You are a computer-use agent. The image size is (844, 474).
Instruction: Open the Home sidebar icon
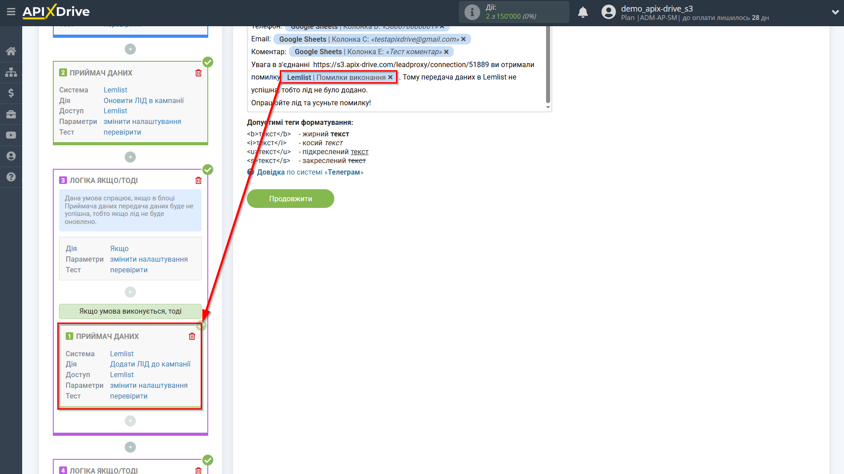[x=11, y=51]
